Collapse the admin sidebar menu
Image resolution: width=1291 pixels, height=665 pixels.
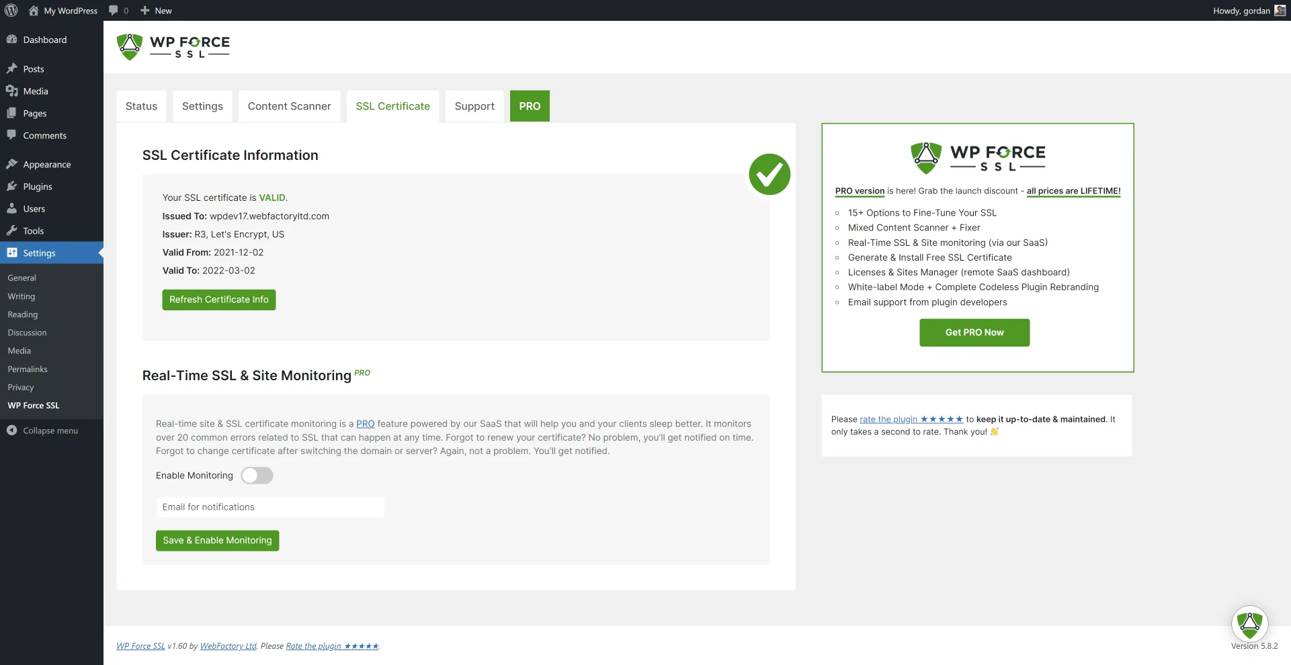pyautogui.click(x=12, y=430)
